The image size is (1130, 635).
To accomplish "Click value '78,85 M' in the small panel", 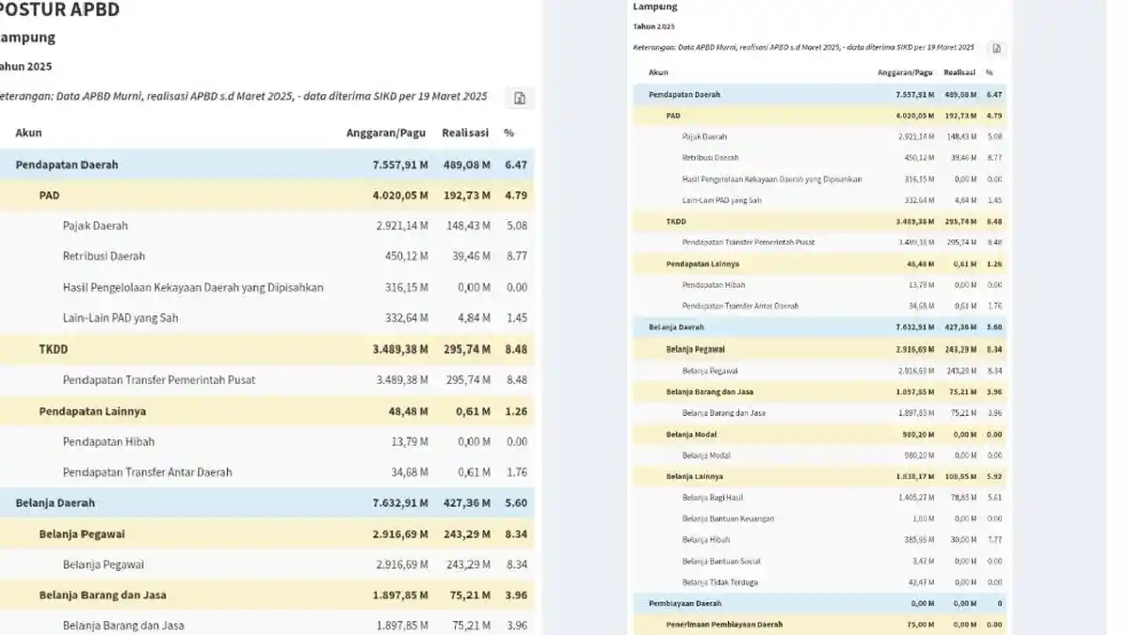I will point(961,498).
